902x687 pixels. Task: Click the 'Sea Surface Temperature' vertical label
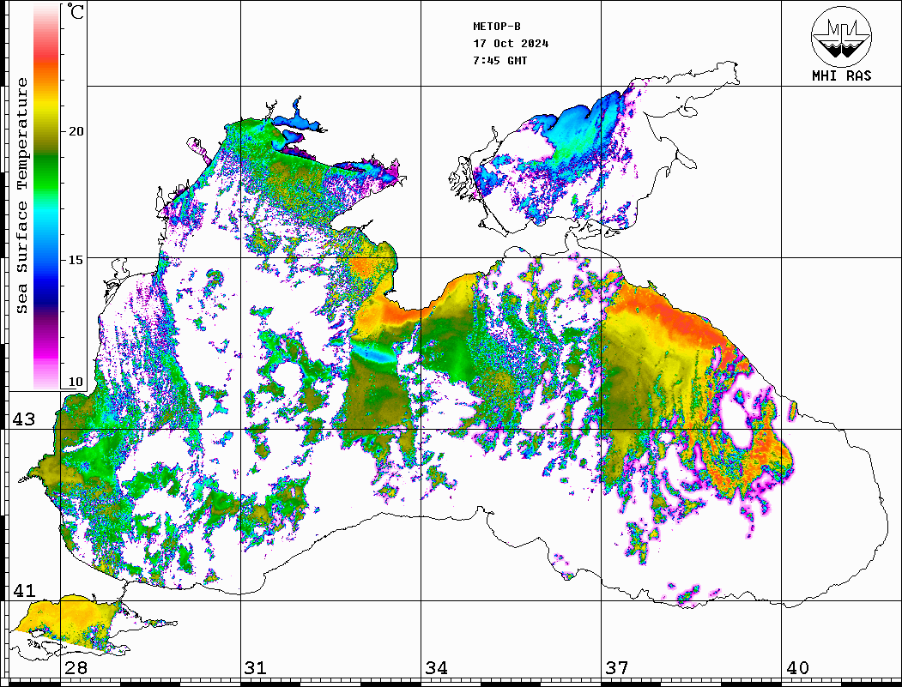pos(21,196)
